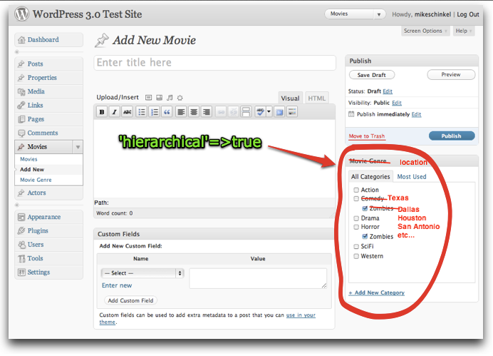This screenshot has height=356, width=493.
Task: Align text center in editor
Action: tap(194, 112)
